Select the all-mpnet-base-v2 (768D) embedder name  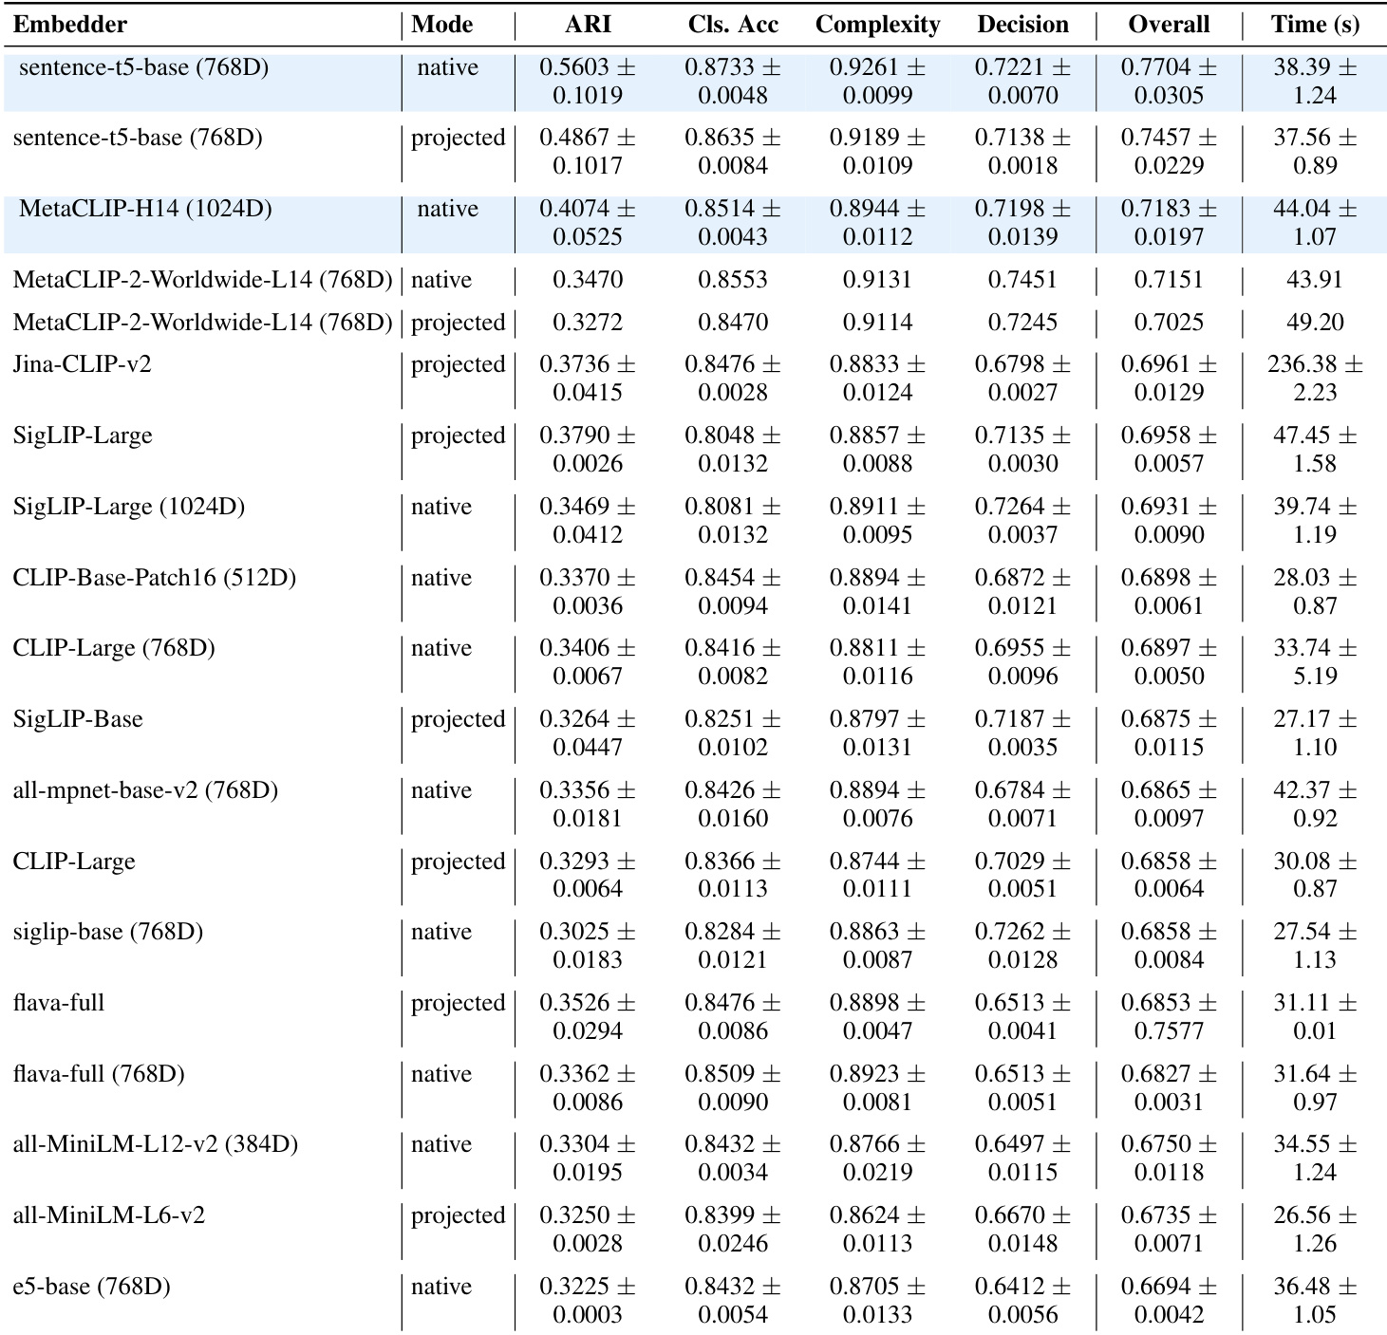[145, 790]
